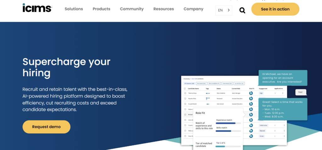Check the Maurice Hess row checkbox

coord(185,99)
